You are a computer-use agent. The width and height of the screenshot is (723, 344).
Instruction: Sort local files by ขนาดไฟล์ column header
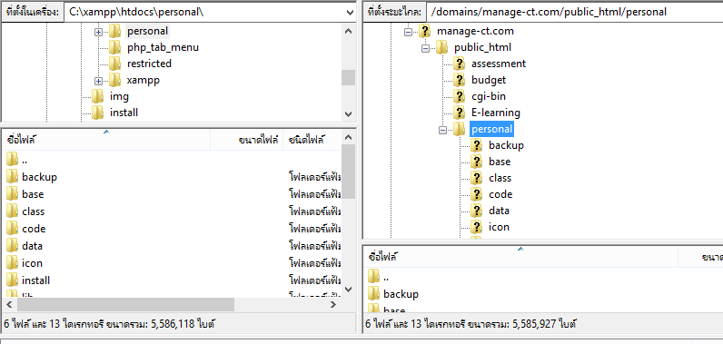pyautogui.click(x=247, y=140)
